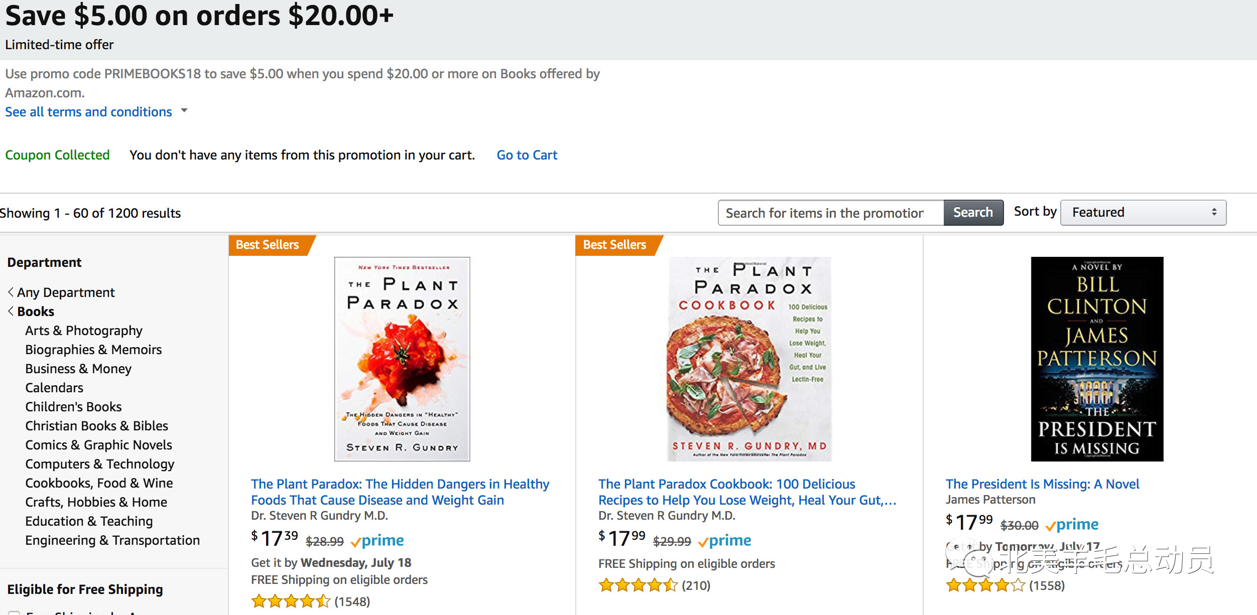Click the Best Sellers badge on the Cookbook
The width and height of the screenshot is (1257, 615).
tap(614, 245)
